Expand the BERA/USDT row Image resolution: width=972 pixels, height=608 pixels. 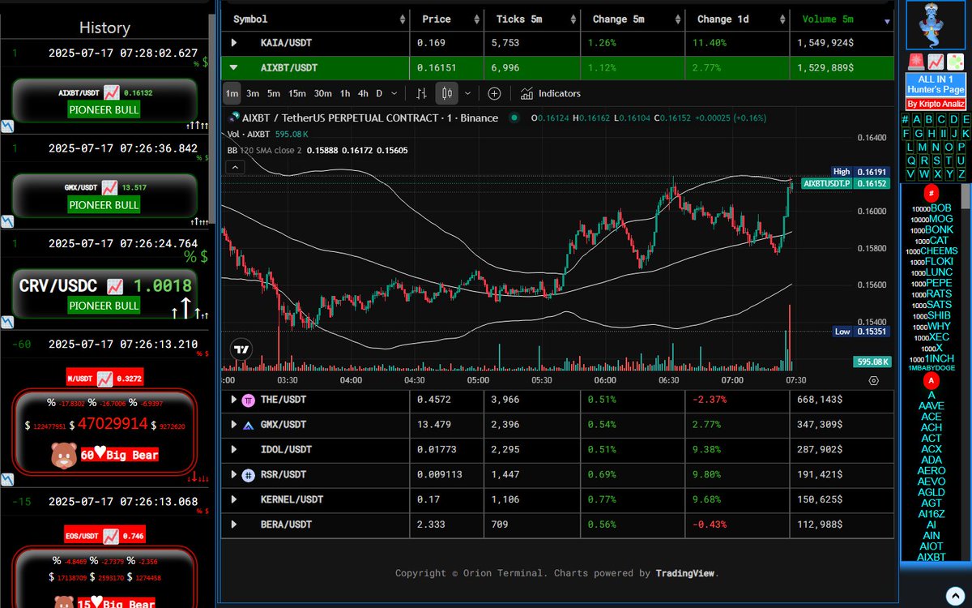234,525
